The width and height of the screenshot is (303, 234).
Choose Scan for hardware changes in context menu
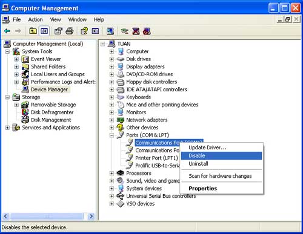[221, 176]
